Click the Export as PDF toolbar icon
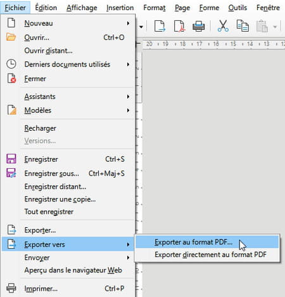 pyautogui.click(x=179, y=26)
